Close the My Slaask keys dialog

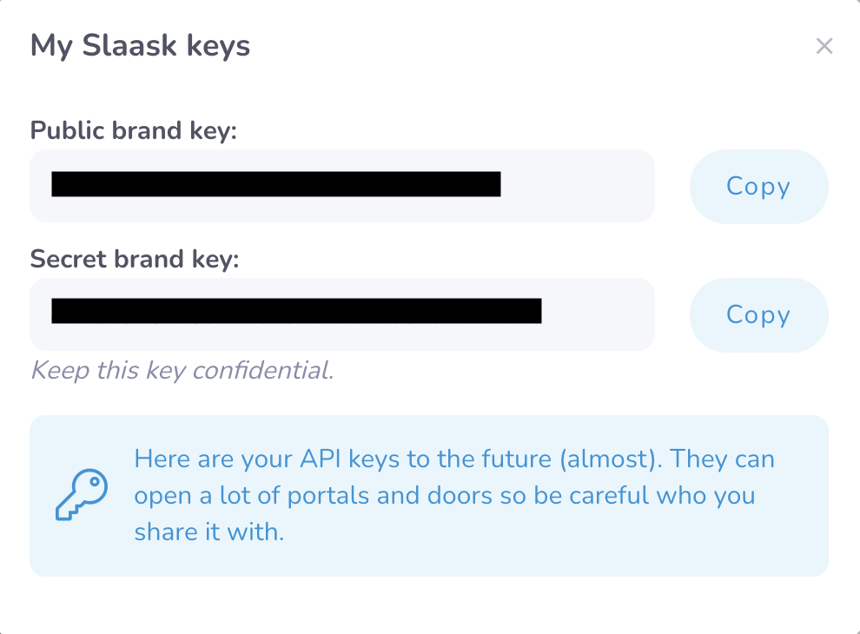pyautogui.click(x=824, y=46)
